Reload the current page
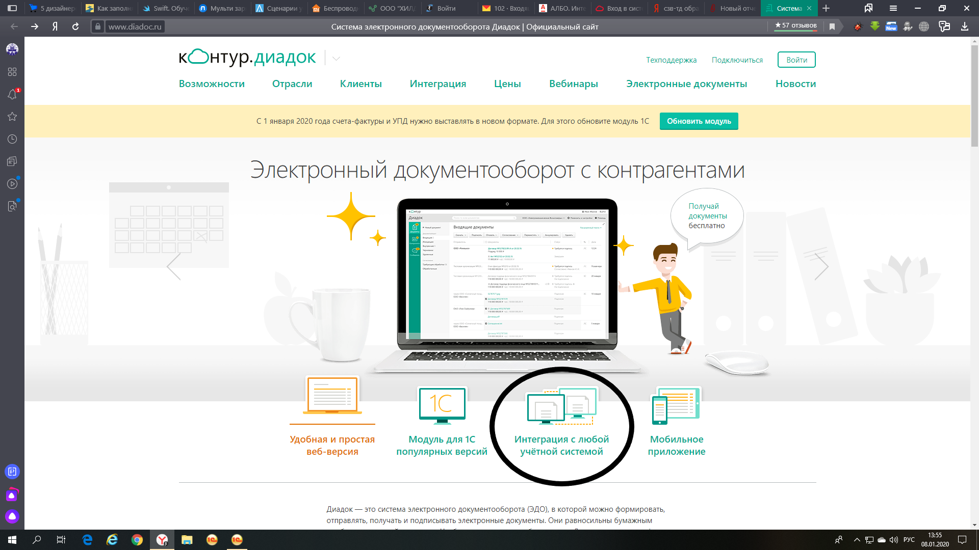This screenshot has height=550, width=979. (x=75, y=26)
